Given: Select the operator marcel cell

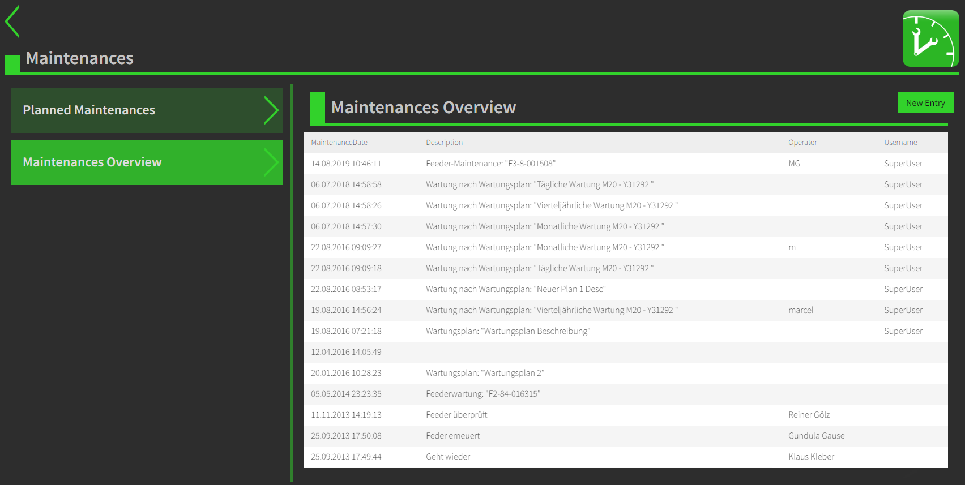Looking at the screenshot, I should 801,310.
